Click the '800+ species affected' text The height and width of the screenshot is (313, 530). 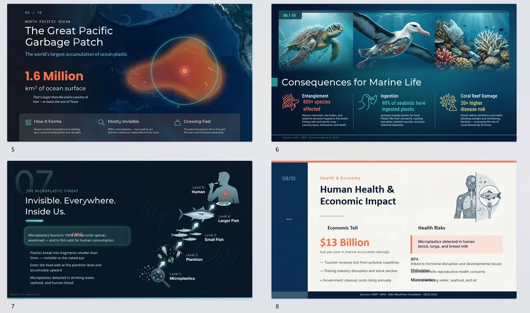point(316,106)
